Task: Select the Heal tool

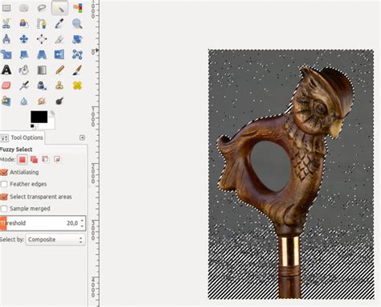Action: (77, 86)
